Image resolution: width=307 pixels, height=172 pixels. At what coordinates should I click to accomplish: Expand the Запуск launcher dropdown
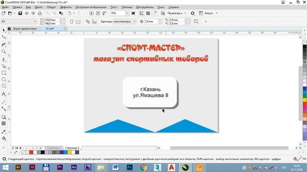(x=216, y=13)
